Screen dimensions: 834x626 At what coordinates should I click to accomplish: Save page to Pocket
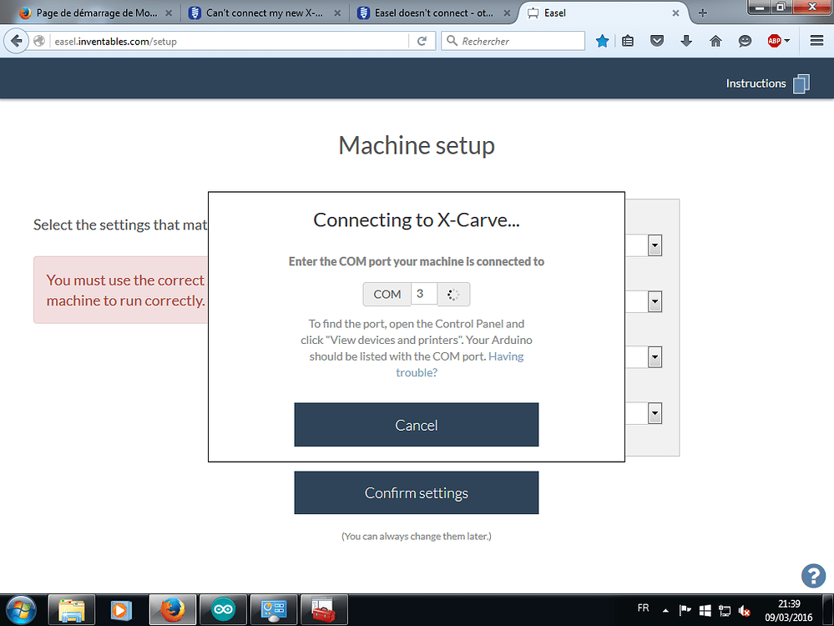click(656, 40)
